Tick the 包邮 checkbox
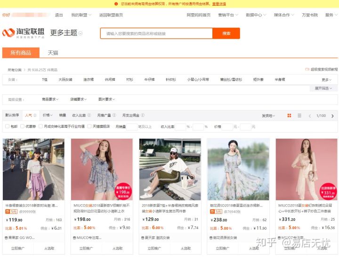Screen dimensions: 339x257 [7, 126]
